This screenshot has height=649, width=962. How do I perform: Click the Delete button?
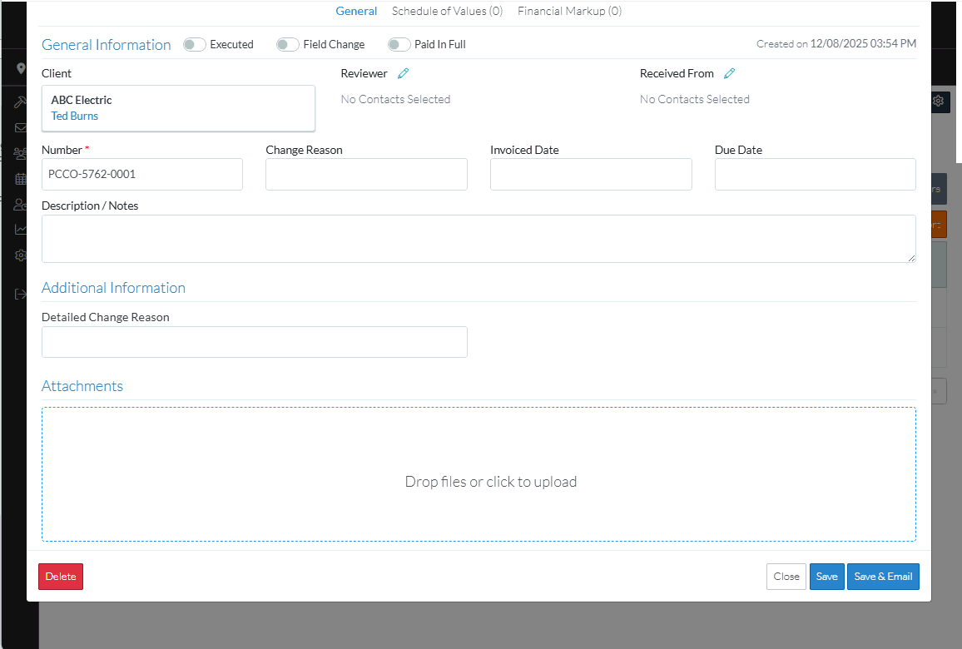point(61,577)
